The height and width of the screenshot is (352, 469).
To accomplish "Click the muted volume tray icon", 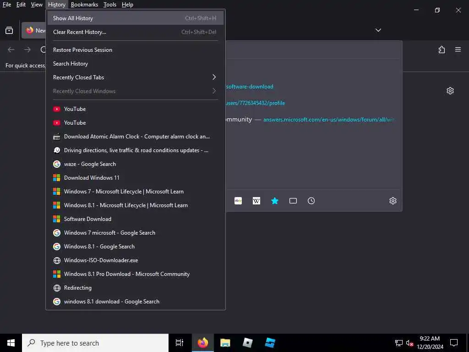I will click(x=409, y=343).
